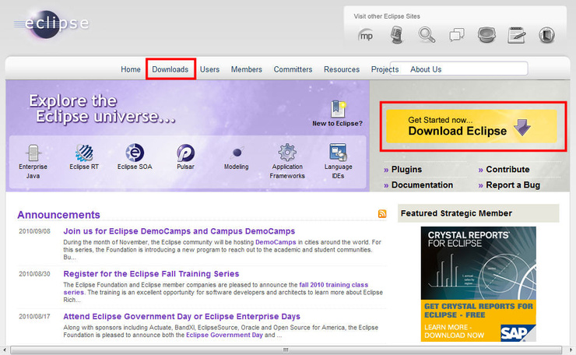The height and width of the screenshot is (355, 576).
Task: Click the inline DemoCamps link
Action: point(276,242)
